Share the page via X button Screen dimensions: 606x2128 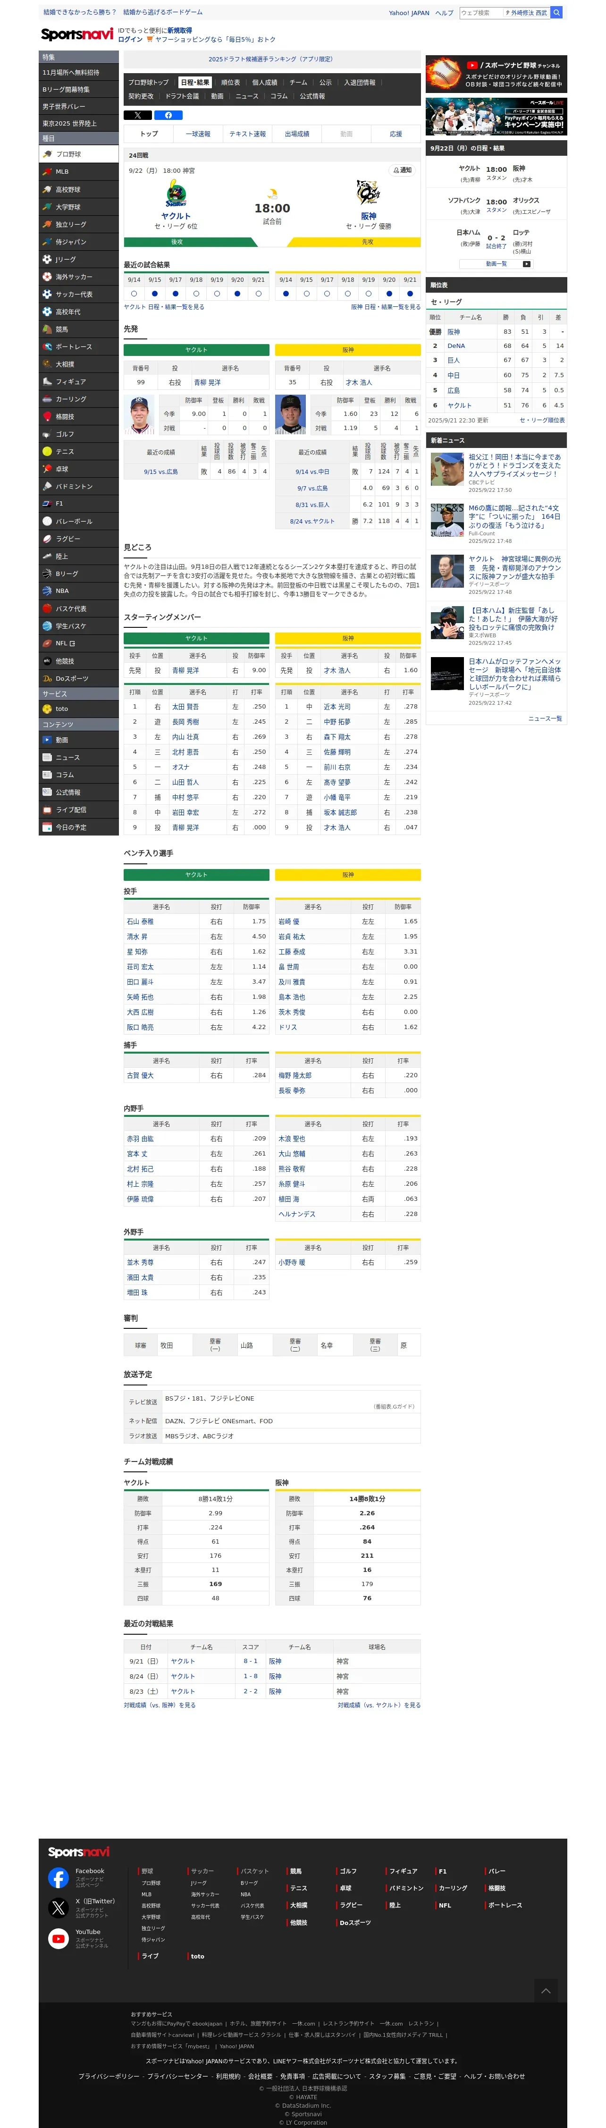pyautogui.click(x=138, y=115)
